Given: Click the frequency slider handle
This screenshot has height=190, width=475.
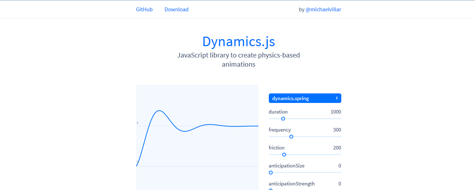Looking at the screenshot, I should [x=291, y=137].
